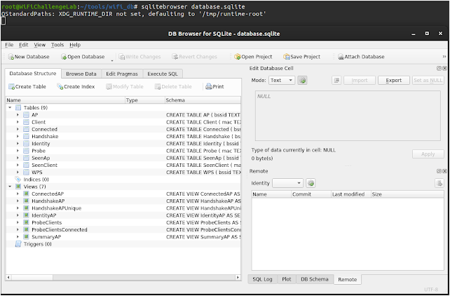Expand the Probe table node

(18, 151)
